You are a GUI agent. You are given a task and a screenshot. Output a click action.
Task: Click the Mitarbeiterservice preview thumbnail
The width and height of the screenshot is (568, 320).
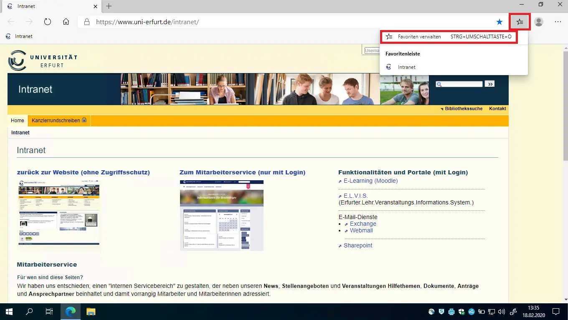[x=221, y=215]
